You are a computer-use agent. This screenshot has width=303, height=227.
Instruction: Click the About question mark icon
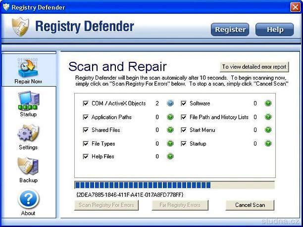pyautogui.click(x=28, y=199)
